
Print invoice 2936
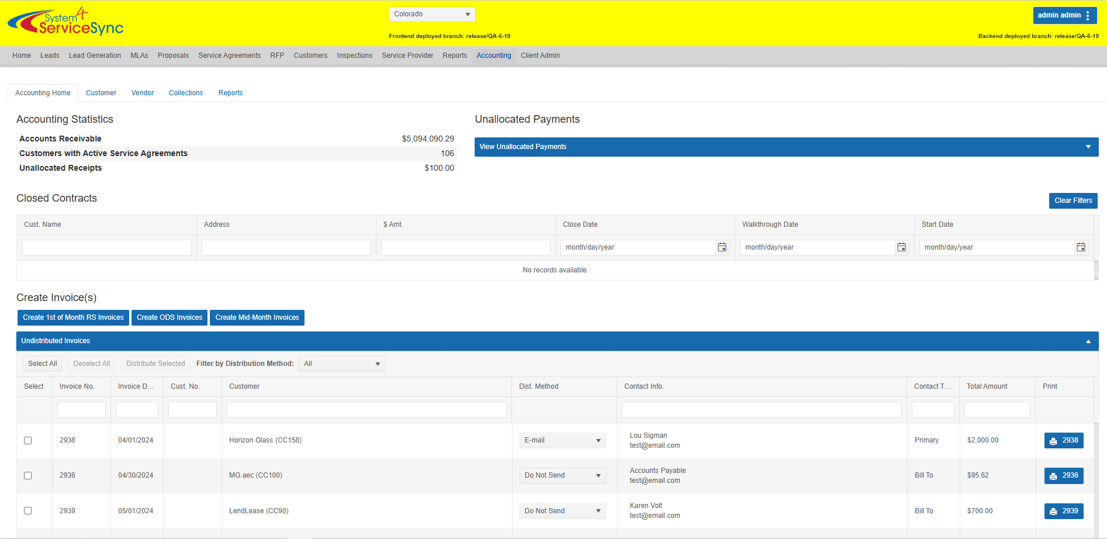(1063, 475)
